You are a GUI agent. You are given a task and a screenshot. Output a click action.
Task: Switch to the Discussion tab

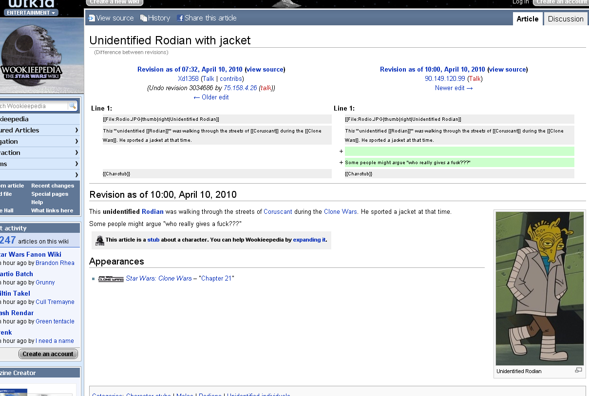pyautogui.click(x=565, y=19)
